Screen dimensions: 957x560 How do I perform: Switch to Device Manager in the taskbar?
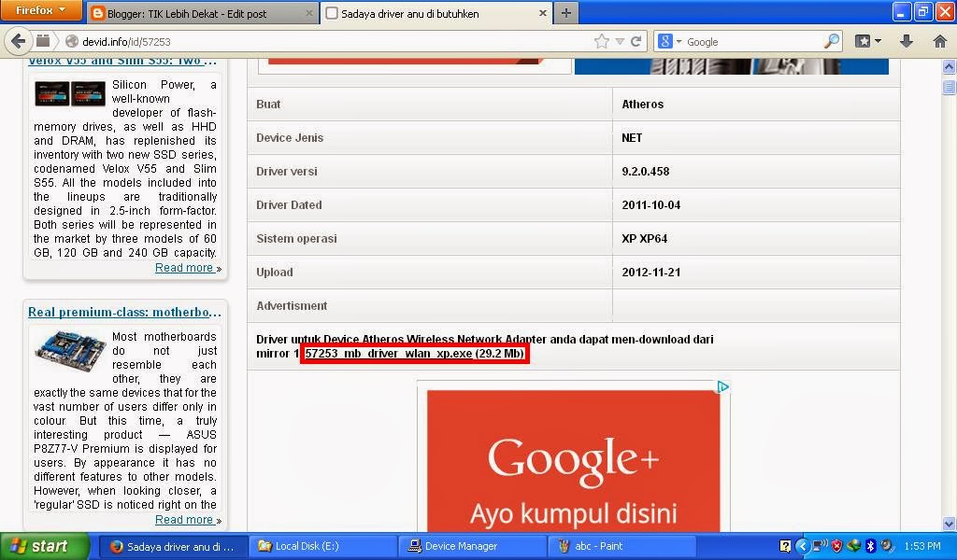471,546
